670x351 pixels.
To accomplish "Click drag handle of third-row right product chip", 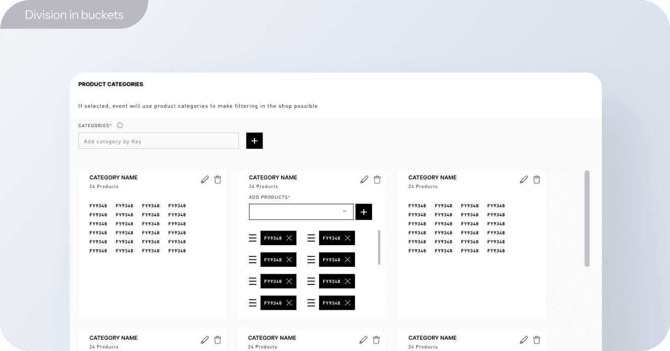I will pyautogui.click(x=311, y=281).
